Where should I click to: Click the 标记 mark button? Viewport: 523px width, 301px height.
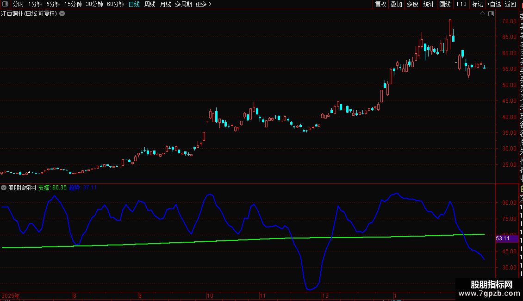pos(477,4)
